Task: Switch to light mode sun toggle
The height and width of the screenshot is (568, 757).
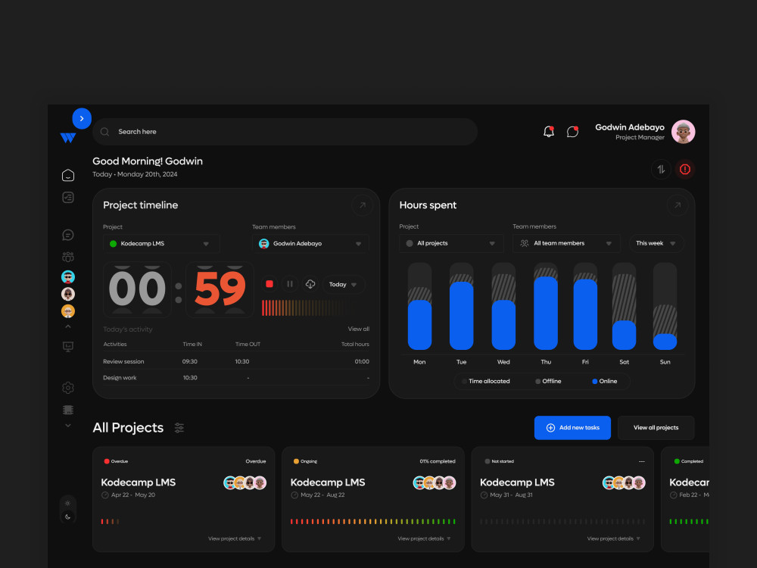Action: click(x=67, y=504)
